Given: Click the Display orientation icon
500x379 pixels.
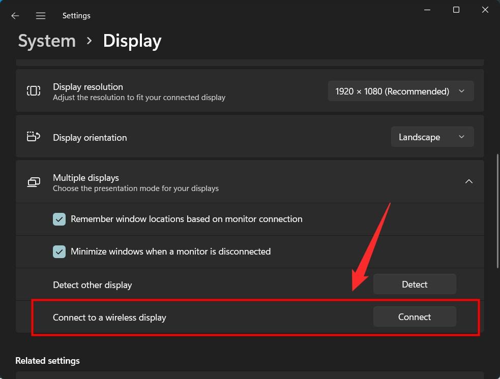Looking at the screenshot, I should (34, 137).
